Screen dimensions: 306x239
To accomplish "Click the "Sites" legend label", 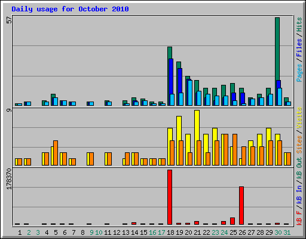I will pos(299,145).
